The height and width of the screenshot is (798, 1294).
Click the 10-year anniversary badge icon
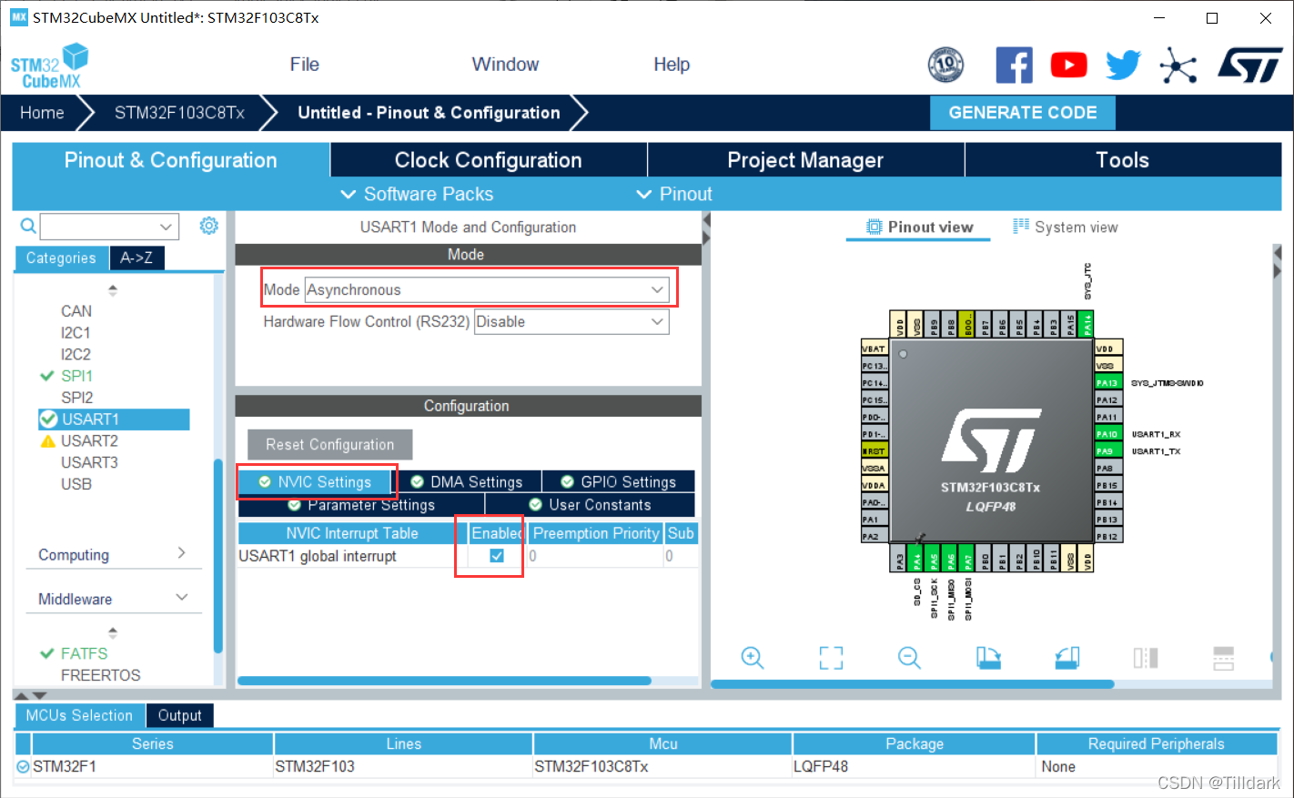pos(945,66)
